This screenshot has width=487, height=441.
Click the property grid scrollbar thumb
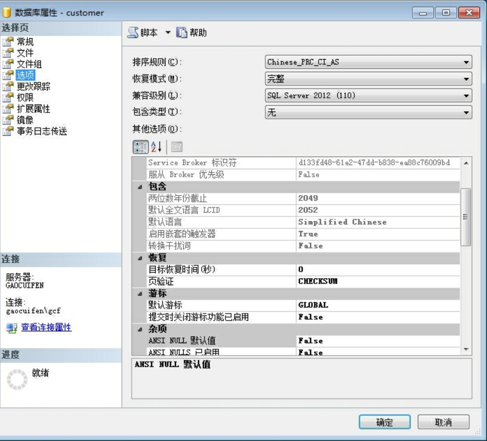[x=466, y=217]
